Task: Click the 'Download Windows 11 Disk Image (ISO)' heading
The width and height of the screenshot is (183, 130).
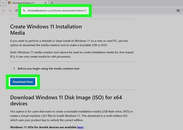Action: (66, 100)
